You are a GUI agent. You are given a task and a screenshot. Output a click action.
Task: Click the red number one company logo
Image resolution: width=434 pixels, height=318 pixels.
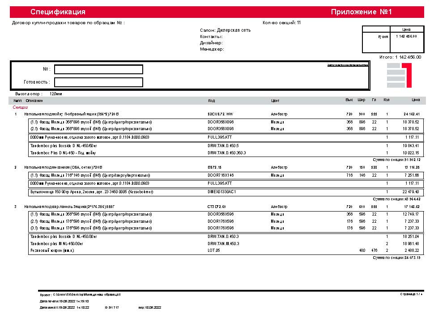pyautogui.click(x=399, y=75)
